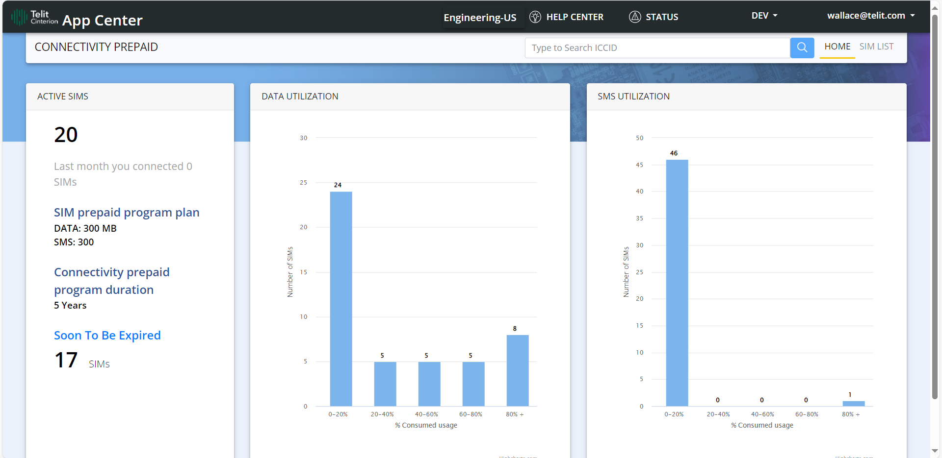Viewport: 942px width, 458px height.
Task: Click the HELP CENTER text link
Action: [575, 17]
